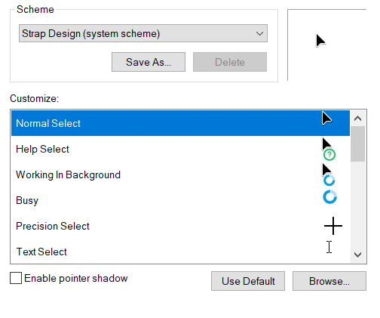
Task: Select the Text Select entry
Action: pos(180,252)
